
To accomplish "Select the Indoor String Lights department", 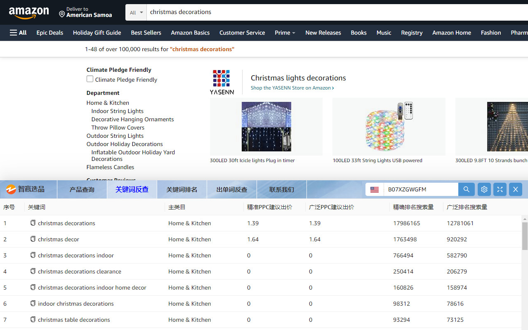I will click(x=117, y=111).
